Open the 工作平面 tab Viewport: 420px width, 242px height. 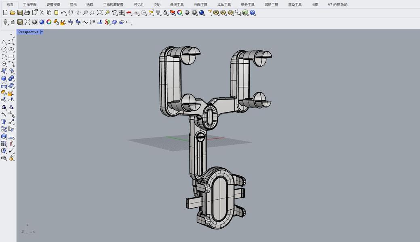(x=30, y=4)
